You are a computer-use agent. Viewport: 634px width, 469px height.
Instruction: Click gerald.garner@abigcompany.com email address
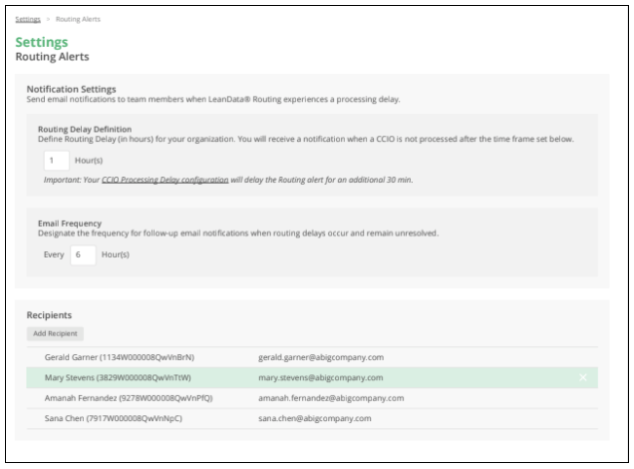click(321, 356)
